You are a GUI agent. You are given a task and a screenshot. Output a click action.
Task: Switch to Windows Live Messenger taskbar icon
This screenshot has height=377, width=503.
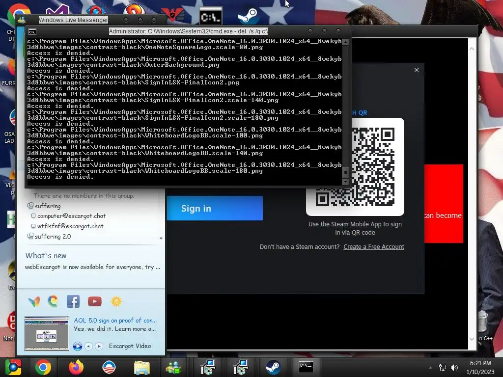click(173, 367)
